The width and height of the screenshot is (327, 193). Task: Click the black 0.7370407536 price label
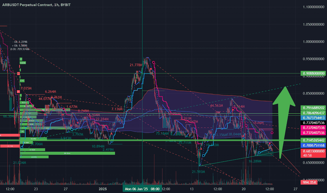point(313,123)
